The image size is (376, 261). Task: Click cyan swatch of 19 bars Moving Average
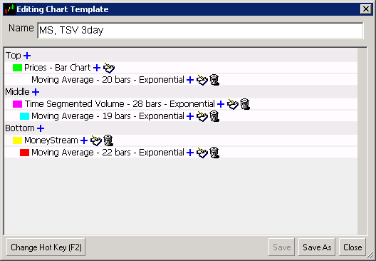(24, 116)
